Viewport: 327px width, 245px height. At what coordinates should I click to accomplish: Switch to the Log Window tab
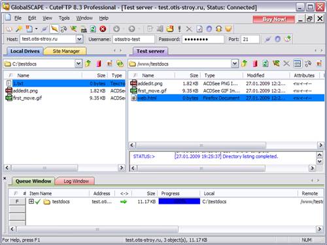pyautogui.click(x=75, y=181)
